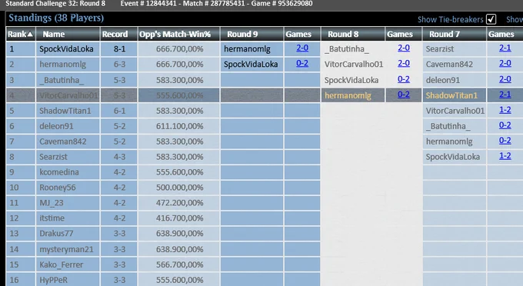Sort by the Name column header
This screenshot has width=523, height=286.
(68, 34)
